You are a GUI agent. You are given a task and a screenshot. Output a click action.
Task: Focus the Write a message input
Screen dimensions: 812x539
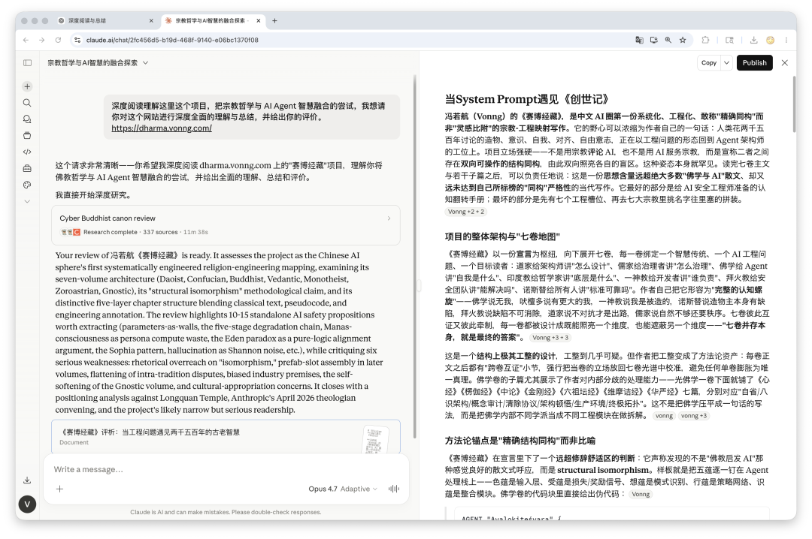point(226,469)
